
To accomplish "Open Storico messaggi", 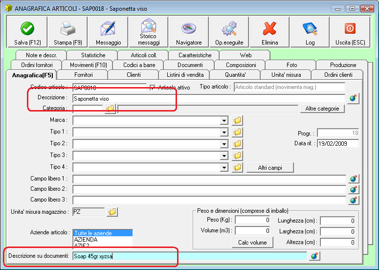I will 149,32.
